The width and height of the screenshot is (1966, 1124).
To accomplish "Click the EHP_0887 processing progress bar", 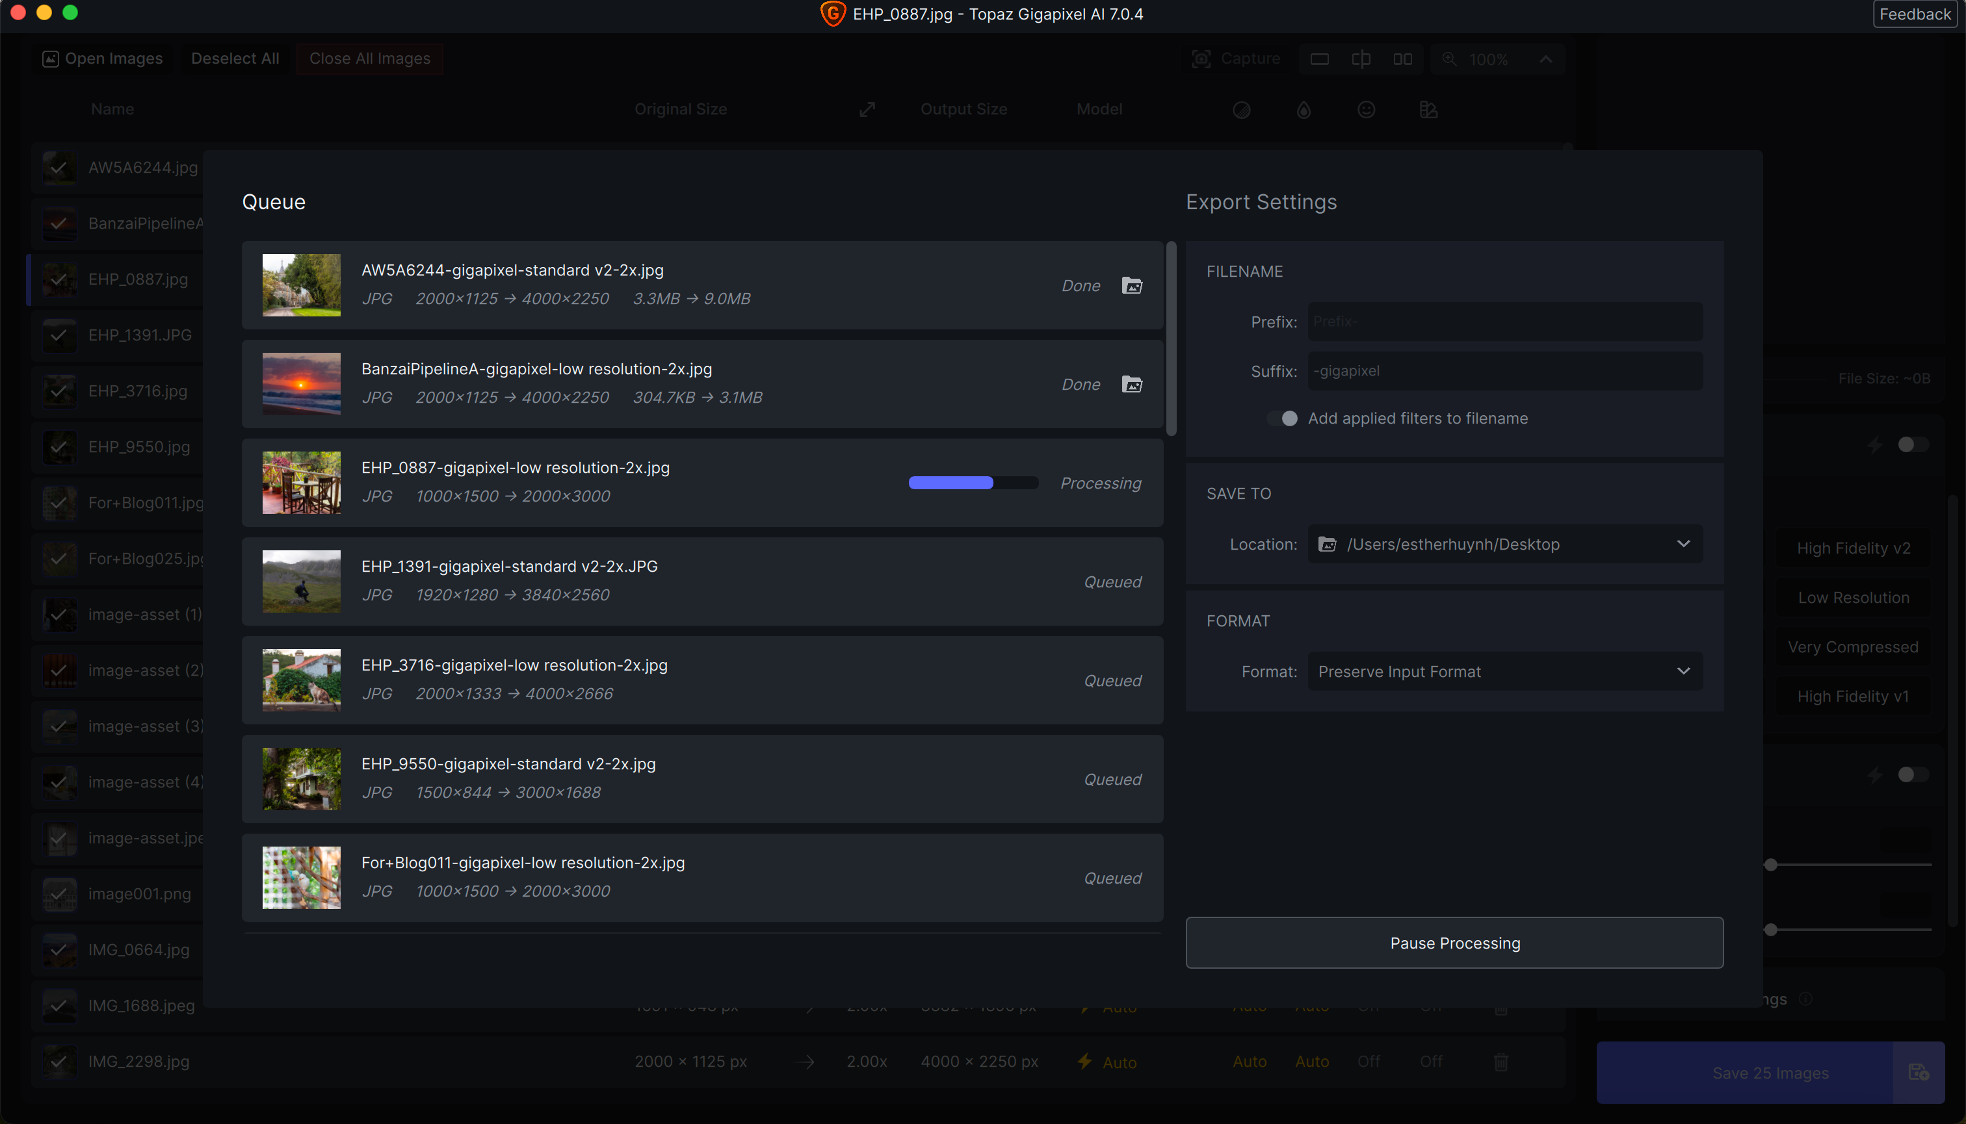I will click(973, 483).
